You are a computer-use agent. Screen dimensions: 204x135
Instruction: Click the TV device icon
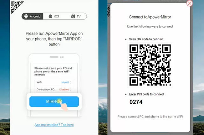(73, 16)
